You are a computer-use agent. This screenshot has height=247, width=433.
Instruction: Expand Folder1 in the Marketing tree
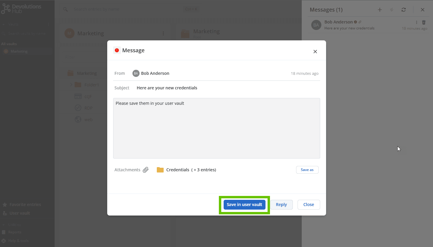coord(71,85)
